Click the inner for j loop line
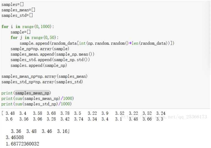 35,38
